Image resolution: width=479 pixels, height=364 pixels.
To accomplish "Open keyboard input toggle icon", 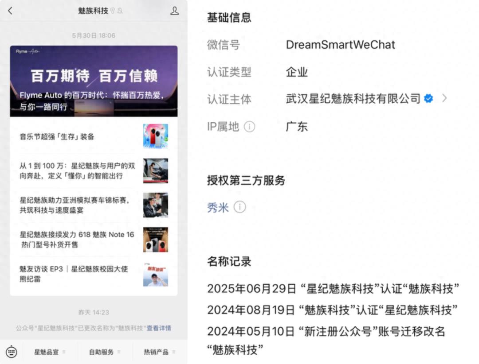I will tap(11, 352).
